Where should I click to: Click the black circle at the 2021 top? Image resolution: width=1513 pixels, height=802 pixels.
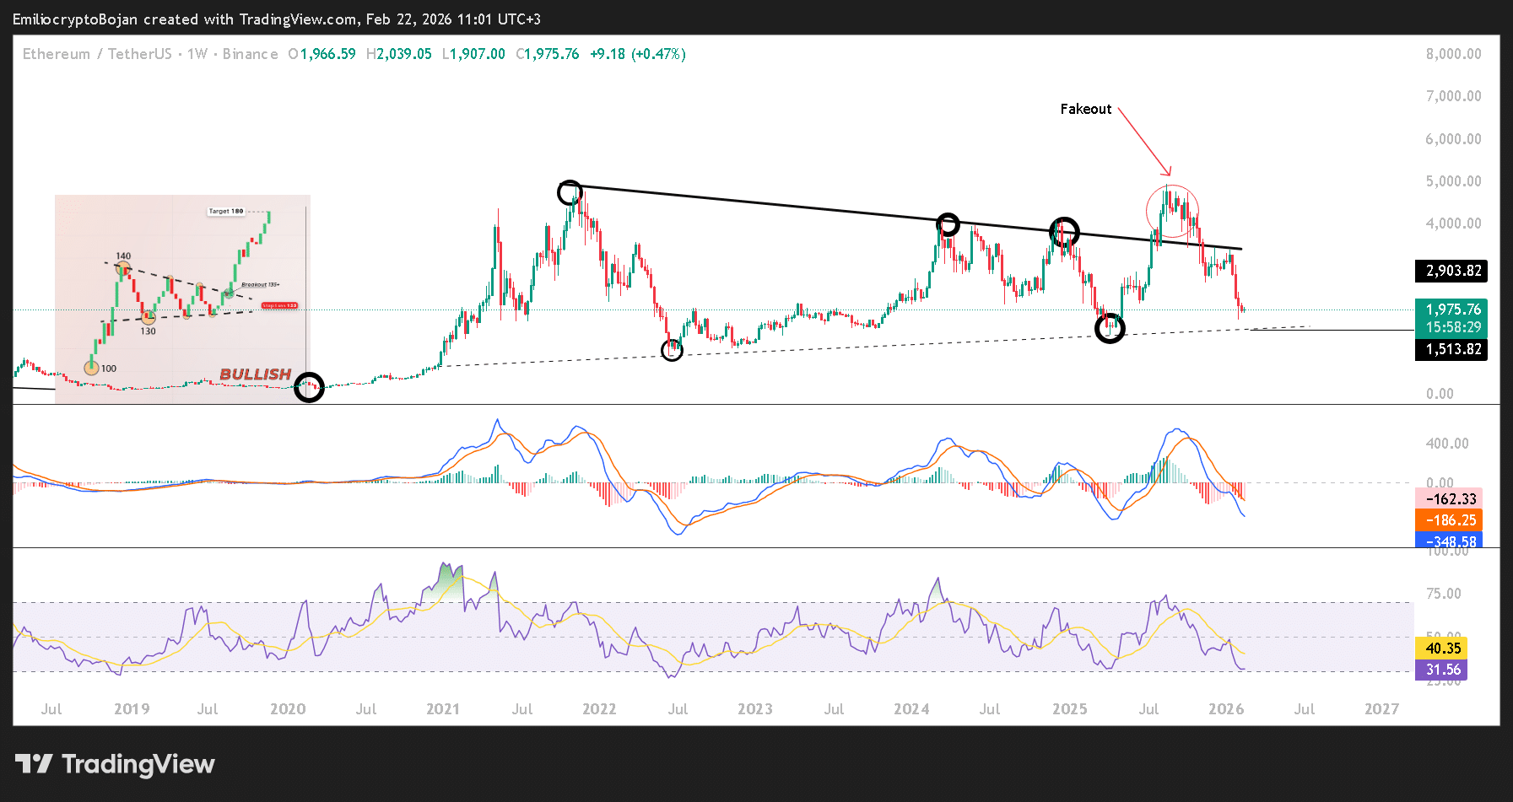click(570, 192)
